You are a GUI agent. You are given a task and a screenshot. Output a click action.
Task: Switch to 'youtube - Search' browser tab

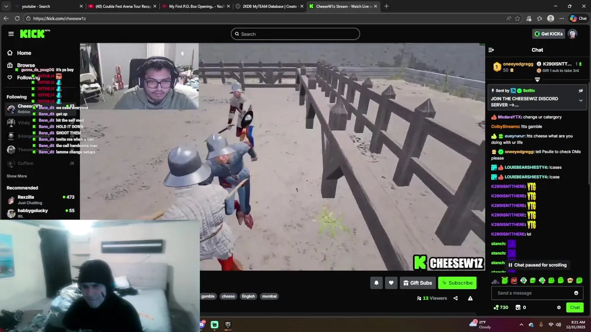click(48, 6)
